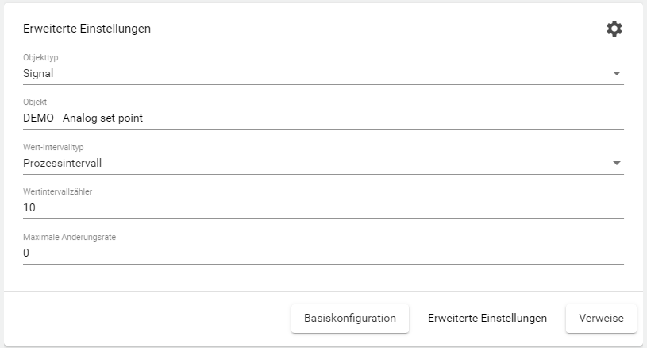Focus the Wertintervallzähler field showing 10
This screenshot has width=647, height=348.
pyautogui.click(x=29, y=208)
